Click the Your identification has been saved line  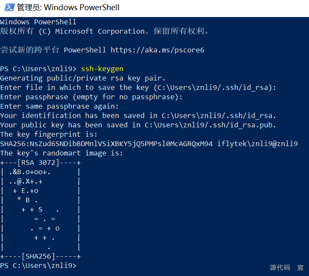pos(138,115)
